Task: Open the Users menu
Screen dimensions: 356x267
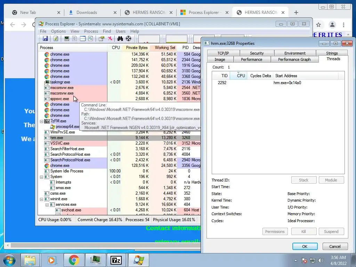Action: point(121,31)
